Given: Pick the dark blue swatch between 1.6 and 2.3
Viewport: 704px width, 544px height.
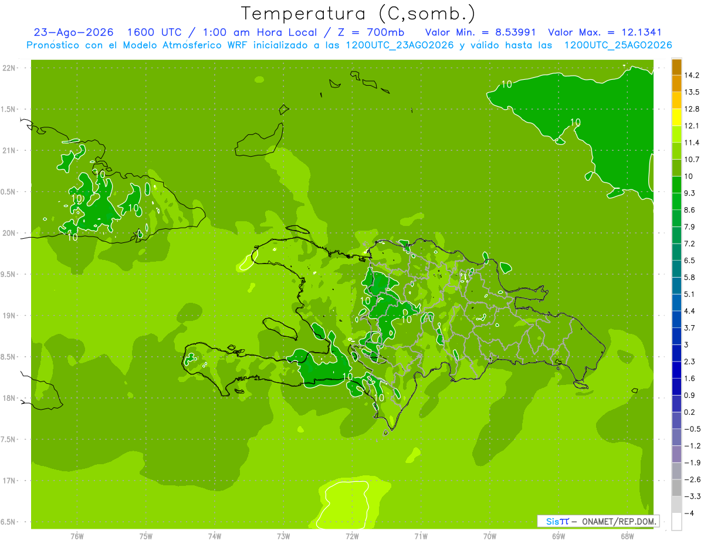Looking at the screenshot, I should pyautogui.click(x=676, y=370).
